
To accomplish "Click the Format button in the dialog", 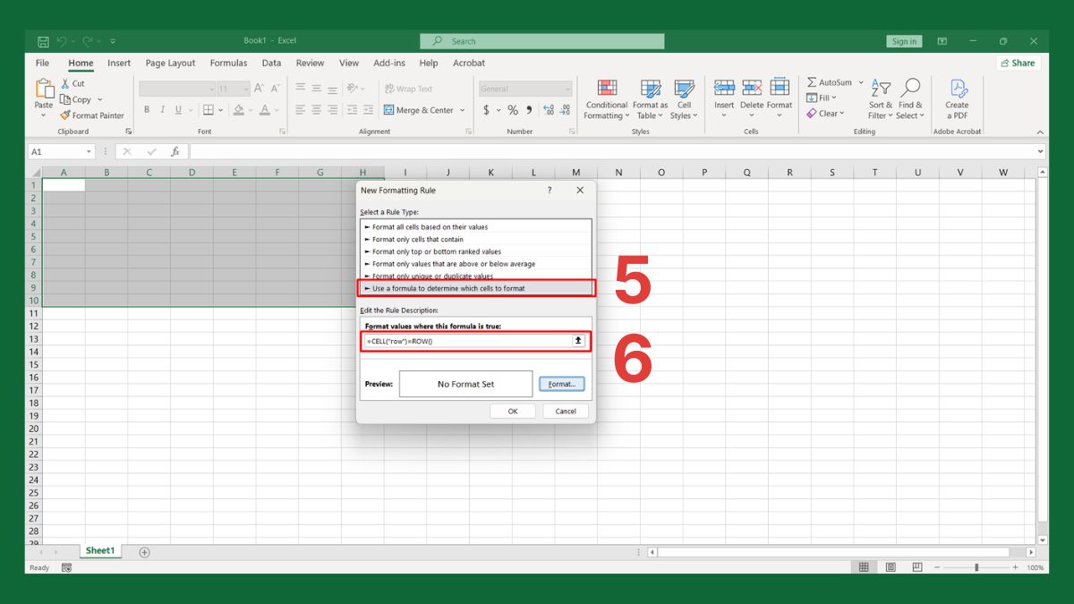I will 562,383.
